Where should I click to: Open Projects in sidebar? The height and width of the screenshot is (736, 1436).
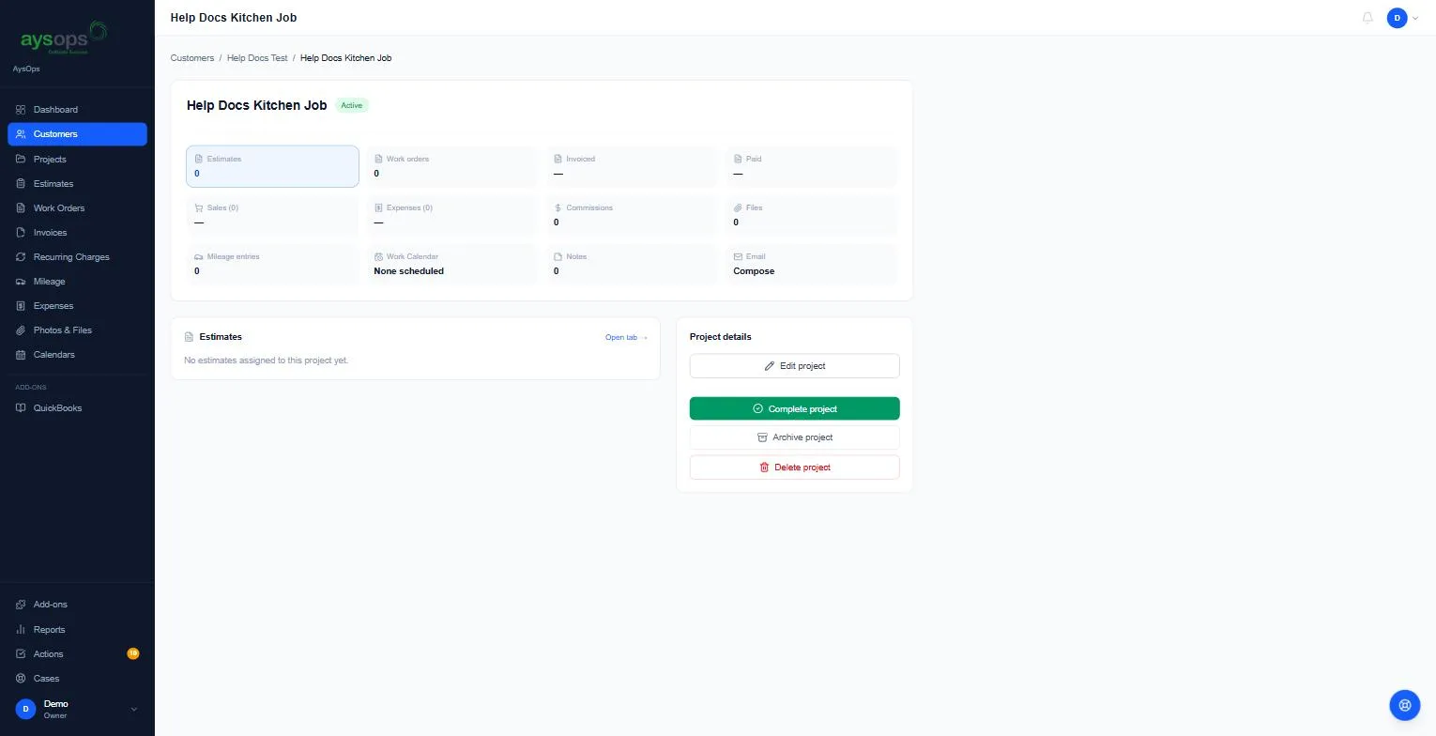tap(77, 159)
